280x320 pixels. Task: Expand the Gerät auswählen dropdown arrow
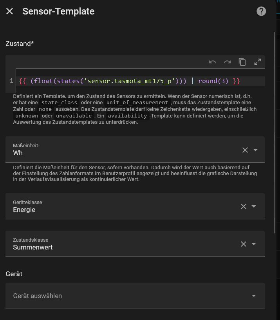tap(254, 296)
